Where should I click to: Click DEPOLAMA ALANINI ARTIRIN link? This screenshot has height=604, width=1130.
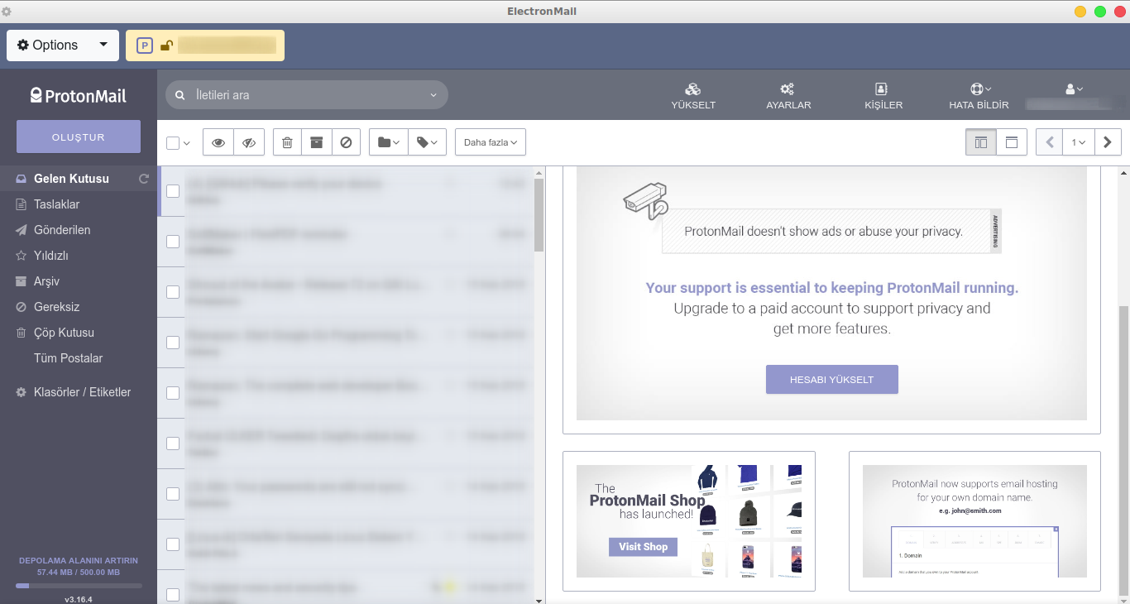pos(79,560)
